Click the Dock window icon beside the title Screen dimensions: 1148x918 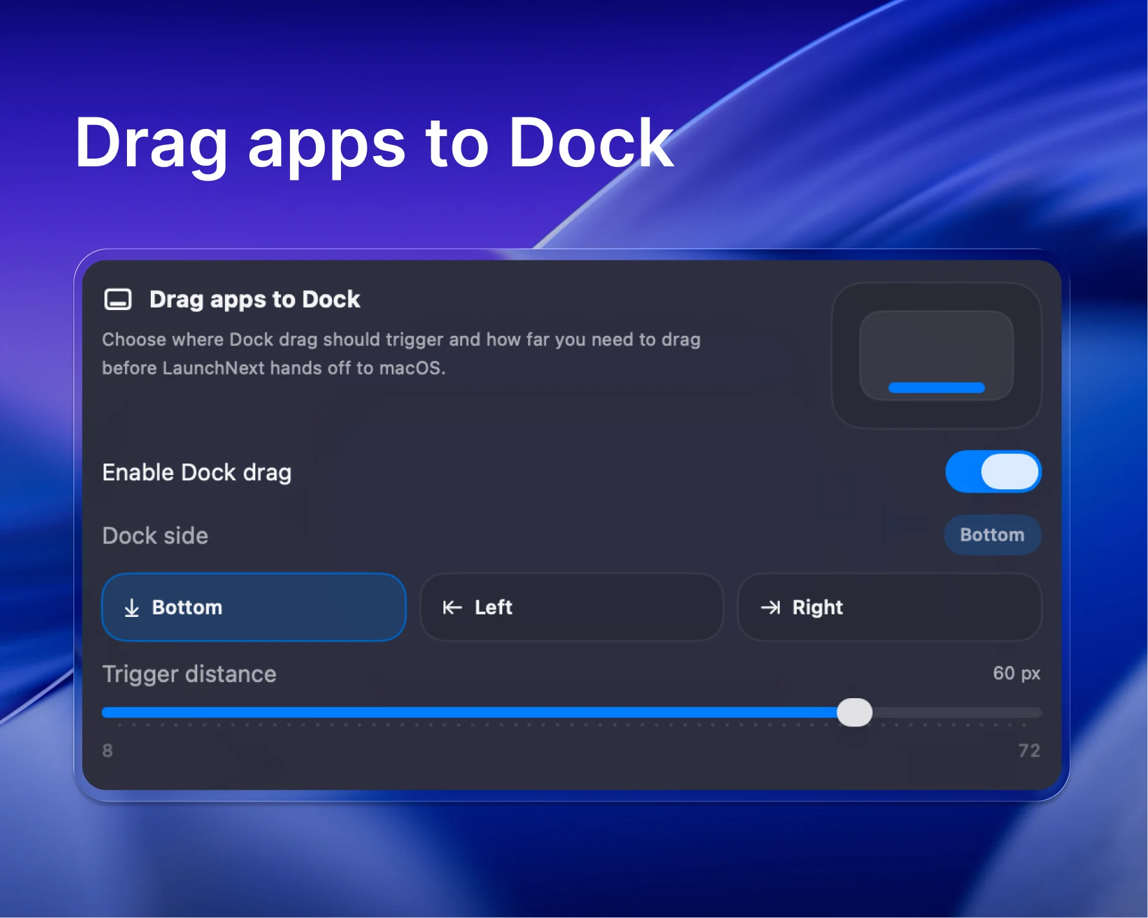coord(118,299)
